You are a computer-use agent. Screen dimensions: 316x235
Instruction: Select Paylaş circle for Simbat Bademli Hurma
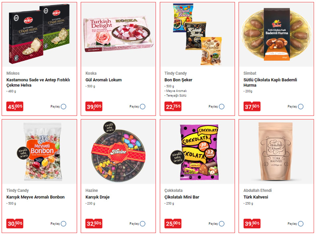coord(301,106)
